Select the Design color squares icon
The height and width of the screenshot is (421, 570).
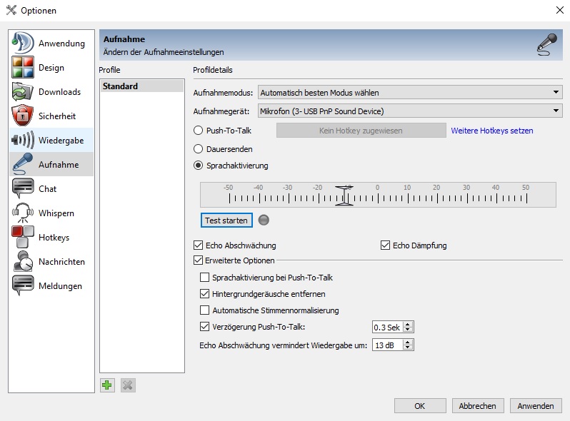tap(23, 68)
